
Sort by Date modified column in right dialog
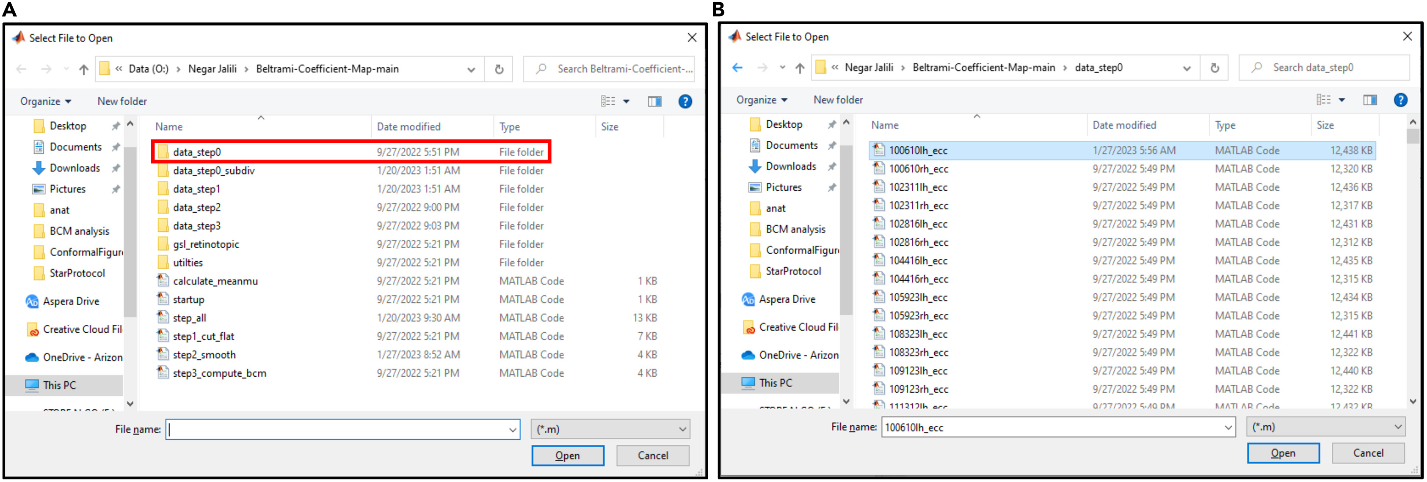click(1123, 125)
